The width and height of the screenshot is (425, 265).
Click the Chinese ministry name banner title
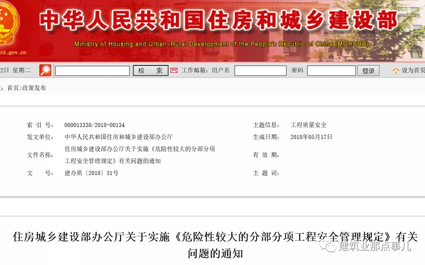218,20
